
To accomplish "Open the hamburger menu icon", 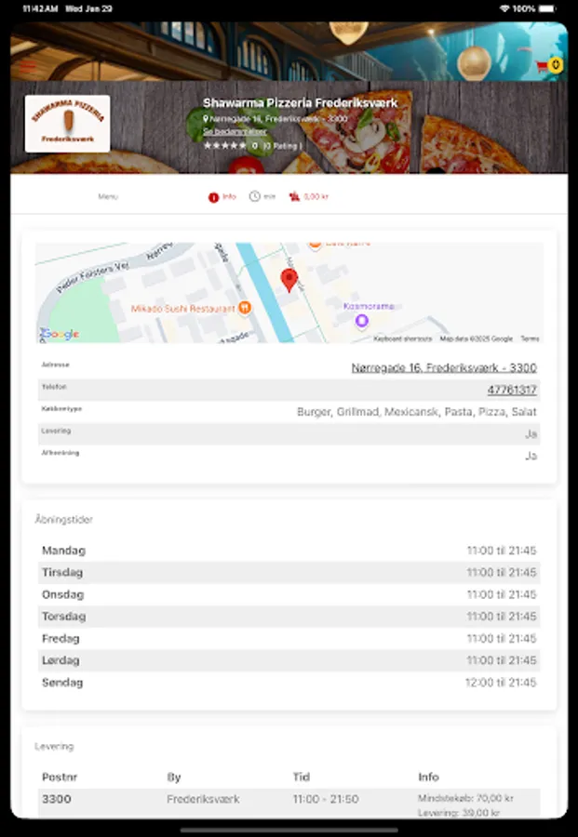I will pyautogui.click(x=27, y=67).
